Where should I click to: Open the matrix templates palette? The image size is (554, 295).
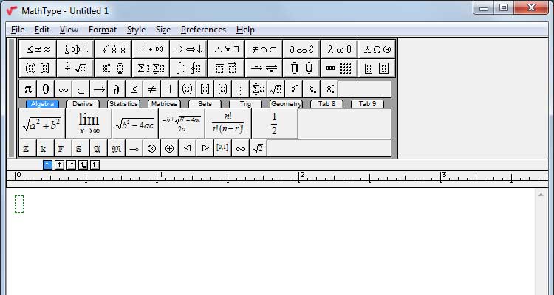(x=339, y=68)
